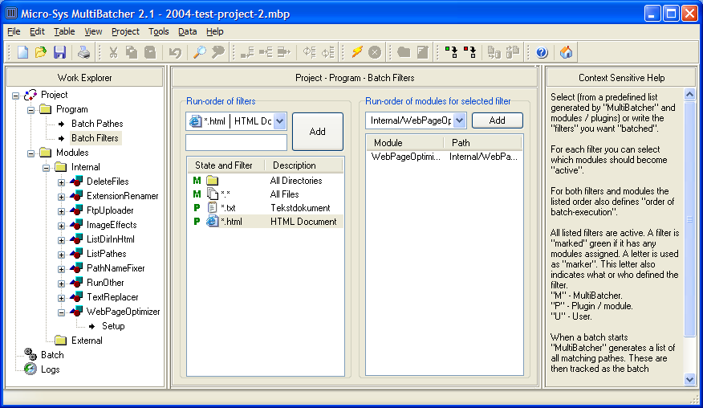Screen dimensions: 703x408
Task: Open the Table menu
Action: (64, 31)
